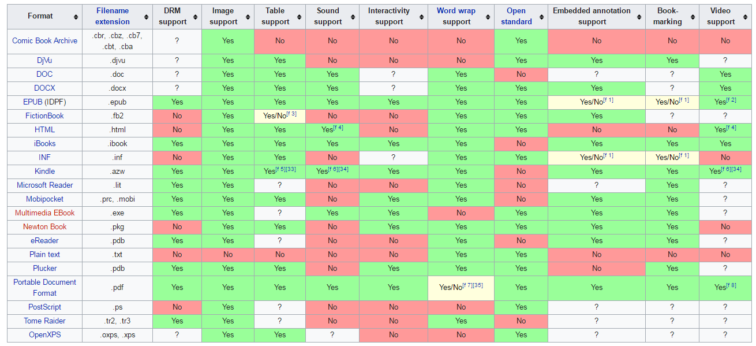Viewport: 756px width, 346px height.
Task: Open the Portable Document Format link
Action: click(x=44, y=288)
